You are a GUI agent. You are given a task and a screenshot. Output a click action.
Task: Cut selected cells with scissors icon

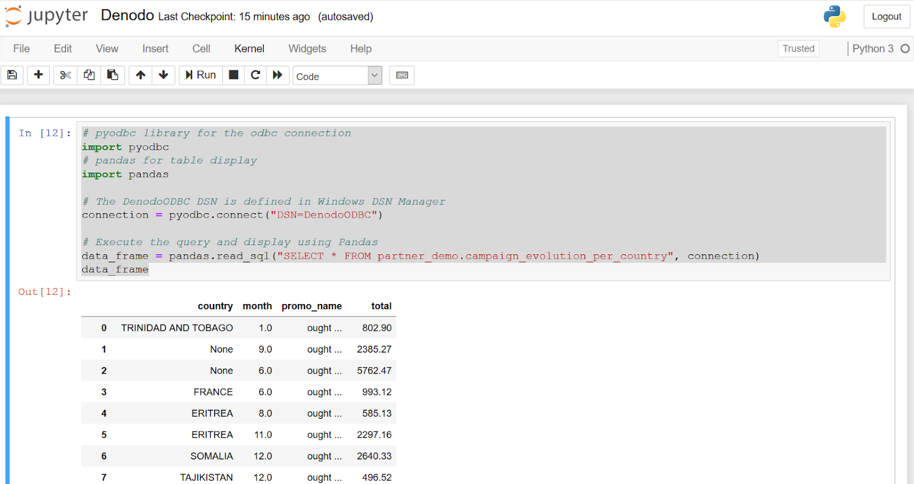tap(65, 75)
